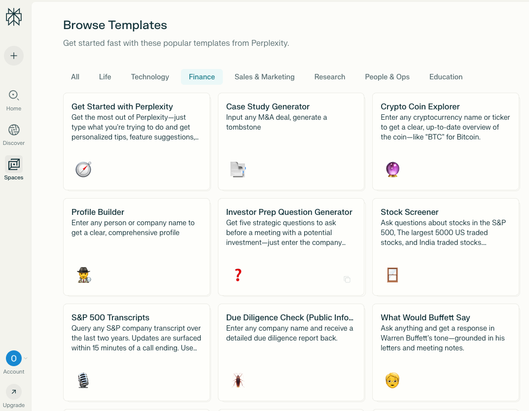Screen dimensions: 529x411
Task: Click the window icon on Stock Screener
Action: [392, 275]
